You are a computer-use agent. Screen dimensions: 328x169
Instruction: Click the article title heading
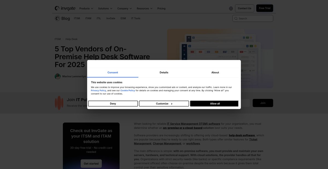coord(102,57)
